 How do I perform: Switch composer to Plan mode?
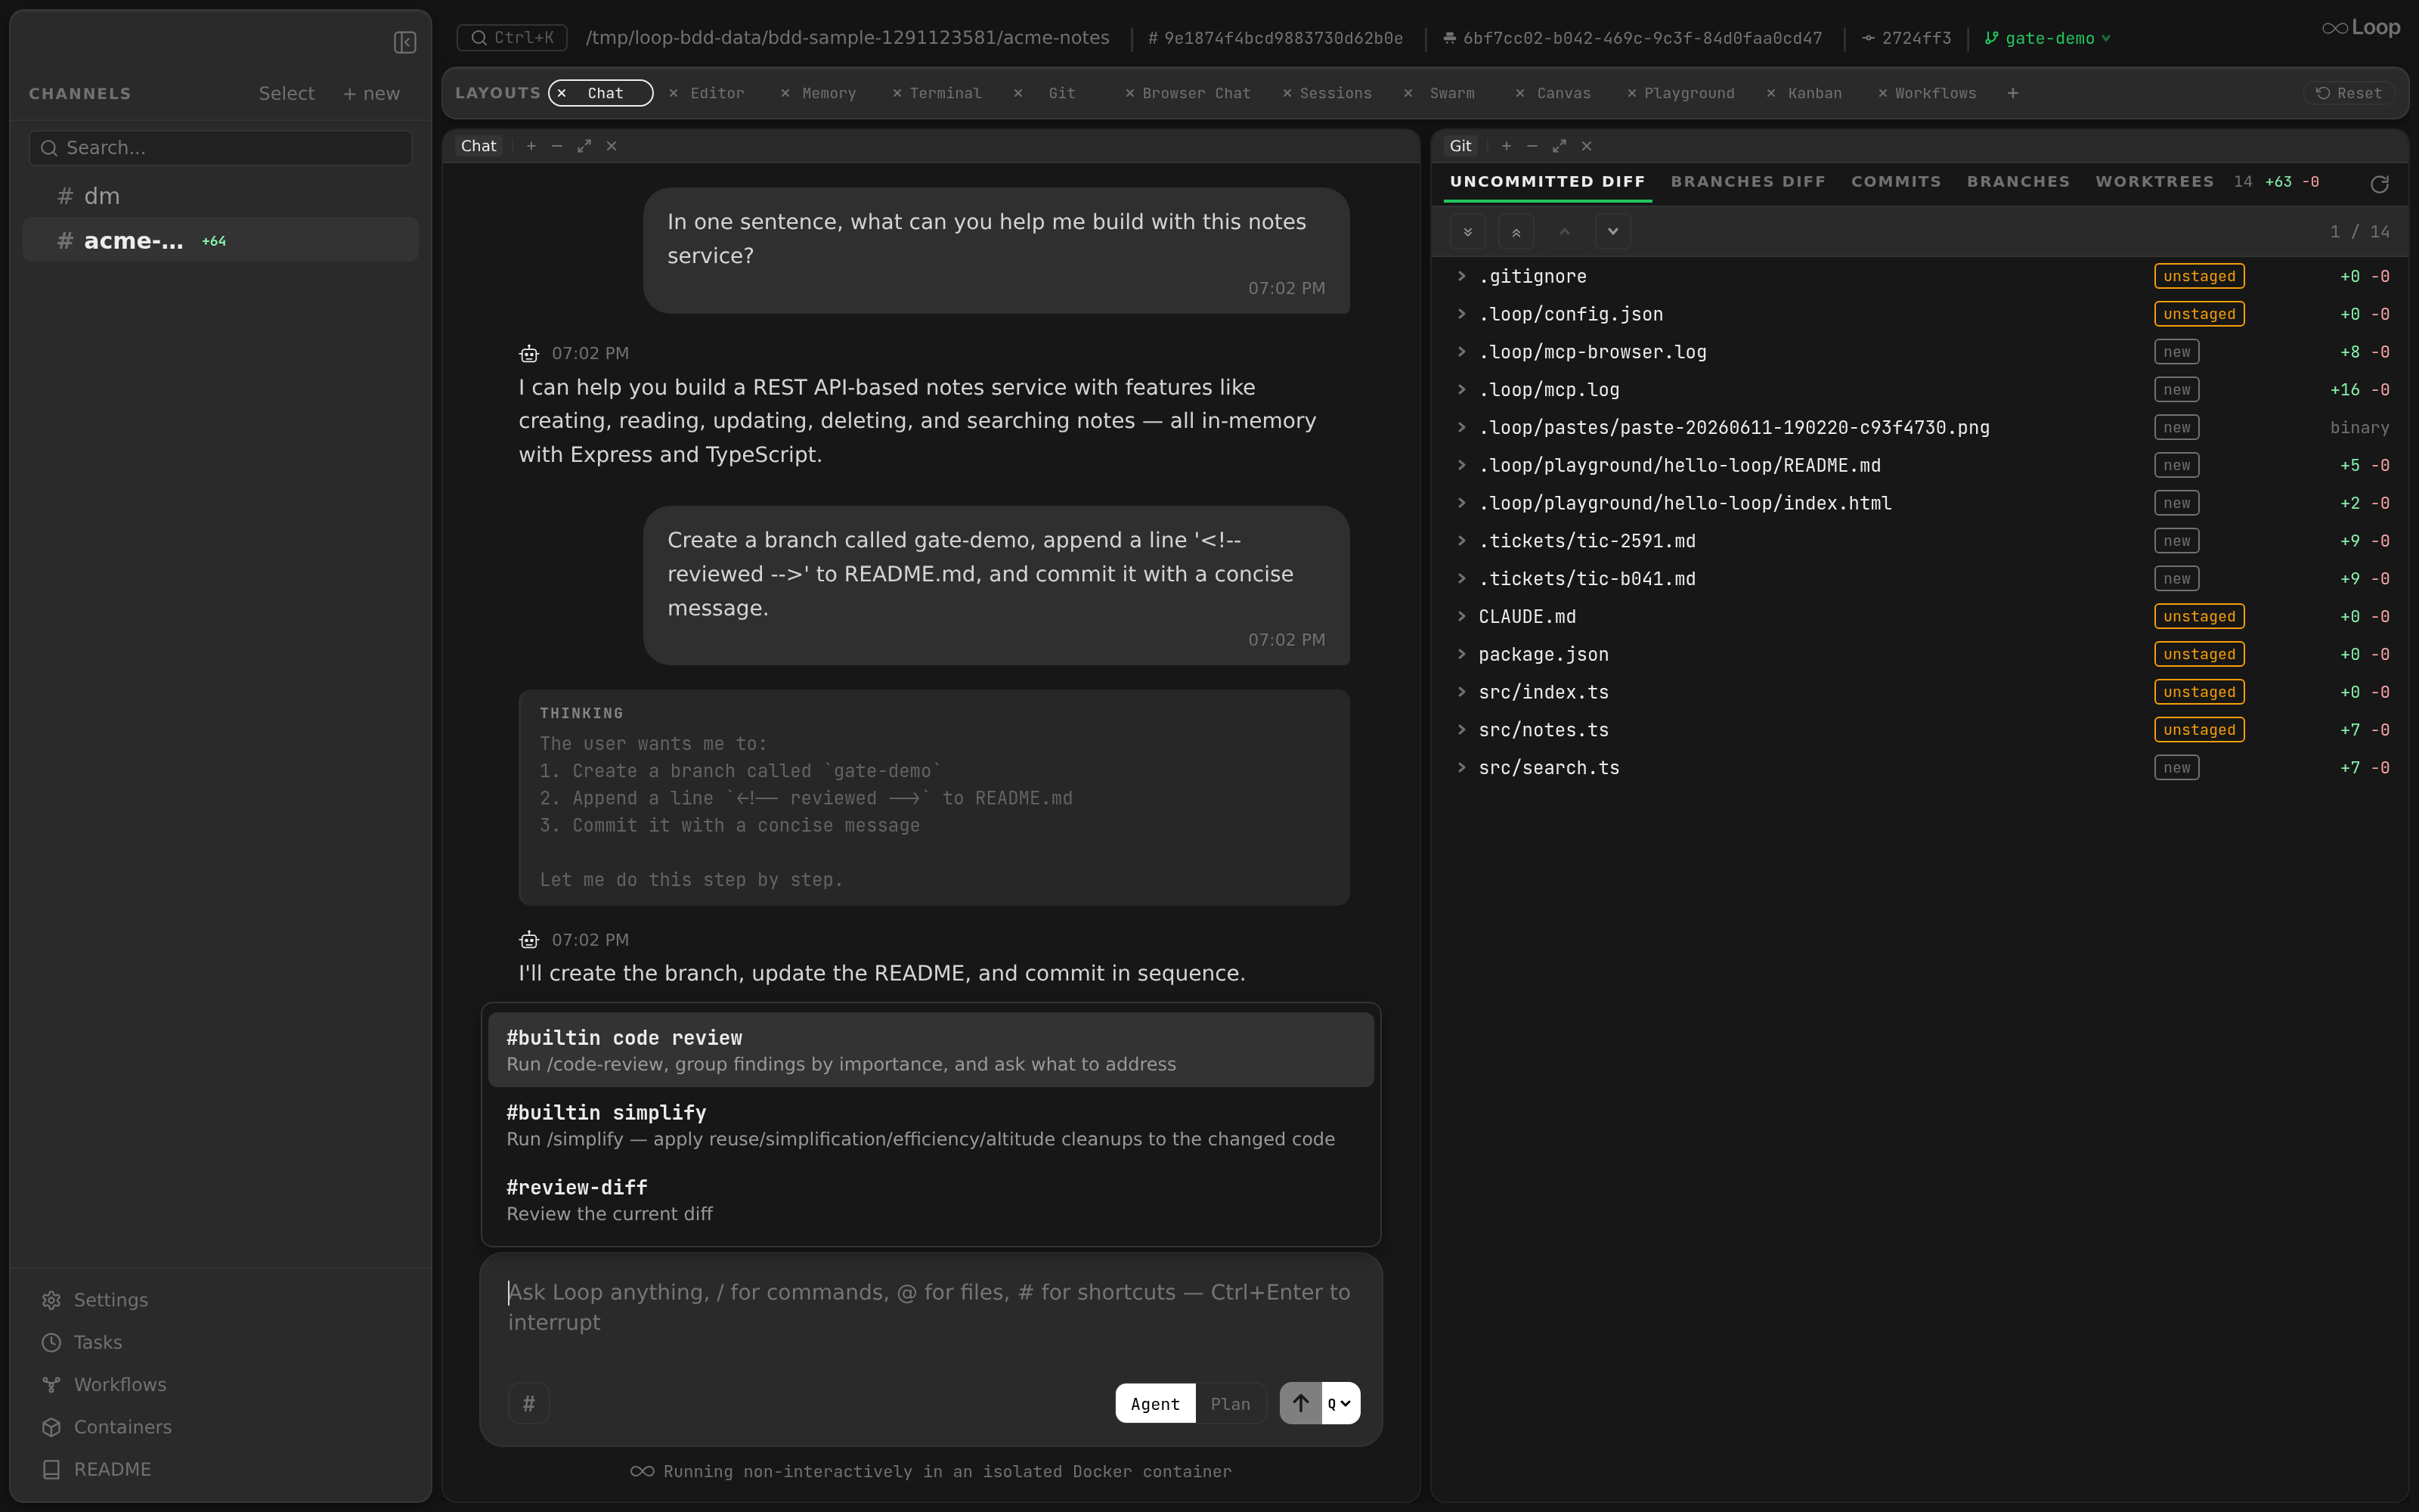[x=1229, y=1404]
